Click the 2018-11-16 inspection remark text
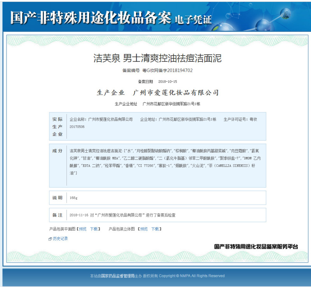The height and width of the screenshot is (287, 311). coord(122,215)
